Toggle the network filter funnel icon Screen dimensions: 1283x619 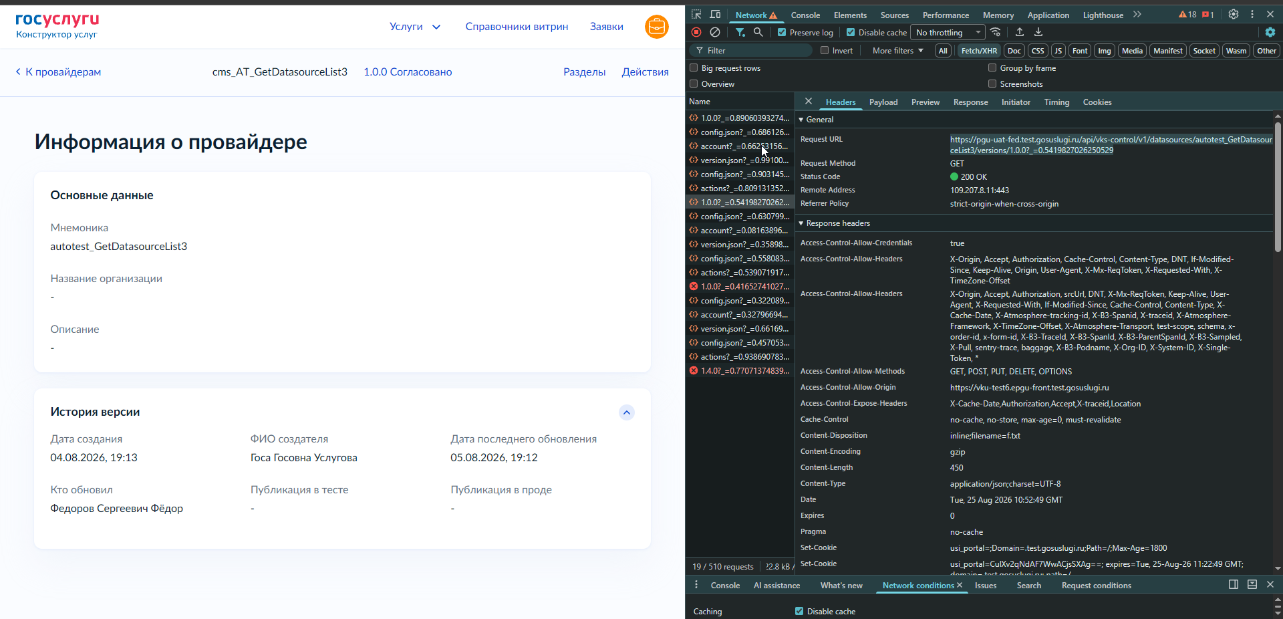(x=740, y=32)
